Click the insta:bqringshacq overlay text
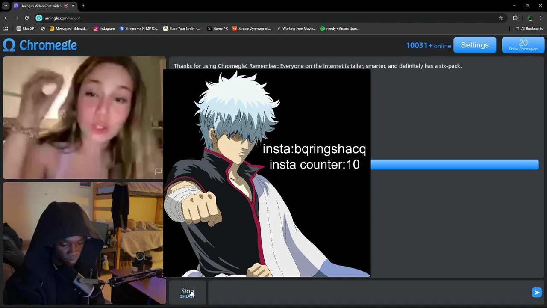Viewport: 547px width, 308px height. click(314, 149)
